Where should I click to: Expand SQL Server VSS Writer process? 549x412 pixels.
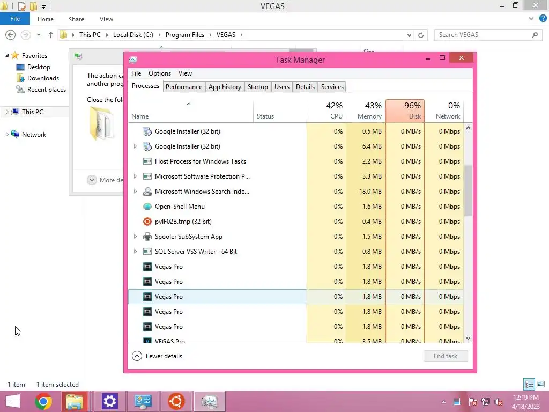pyautogui.click(x=135, y=252)
